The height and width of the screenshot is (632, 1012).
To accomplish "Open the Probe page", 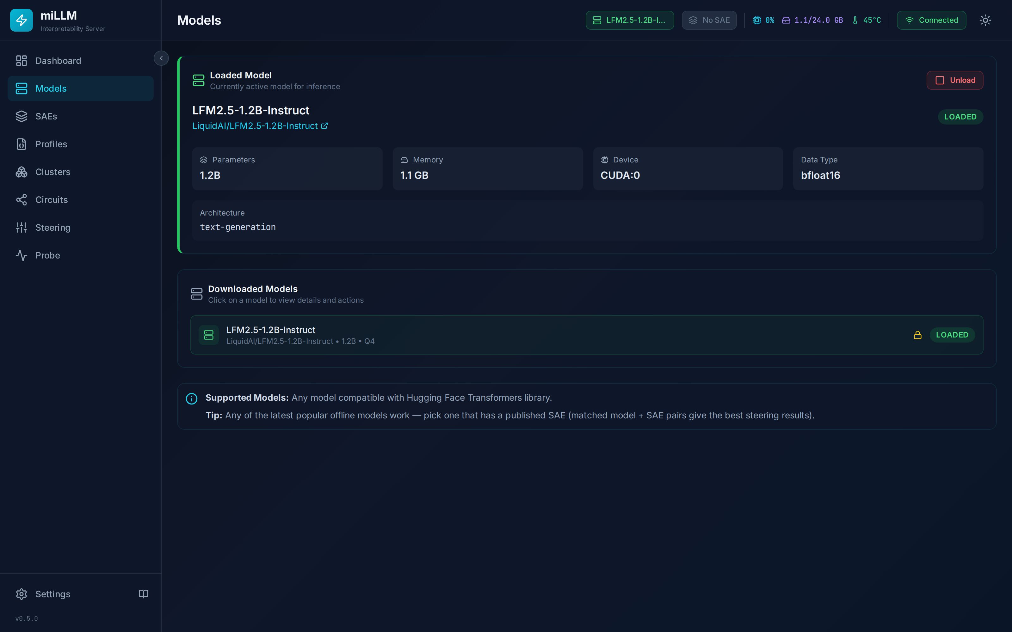I will [x=80, y=255].
